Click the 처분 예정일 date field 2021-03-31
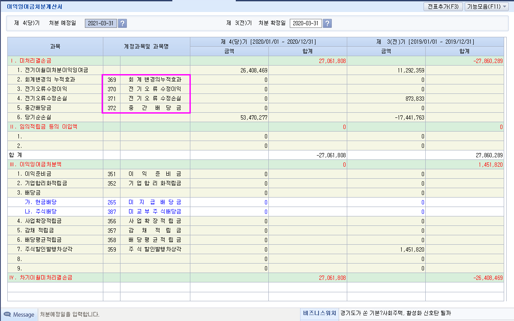 click(x=100, y=23)
